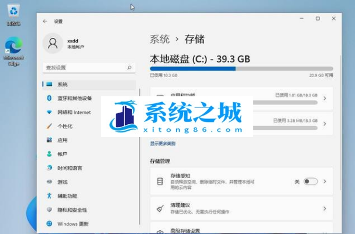Open the 高级存储设置 card
This screenshot has height=234, width=355.
242,228
